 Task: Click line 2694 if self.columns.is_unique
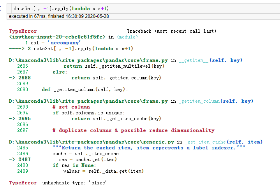71,113
